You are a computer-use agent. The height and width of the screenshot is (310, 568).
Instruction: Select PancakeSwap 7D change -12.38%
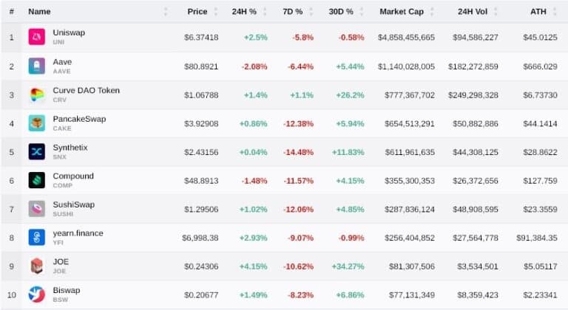pos(299,124)
